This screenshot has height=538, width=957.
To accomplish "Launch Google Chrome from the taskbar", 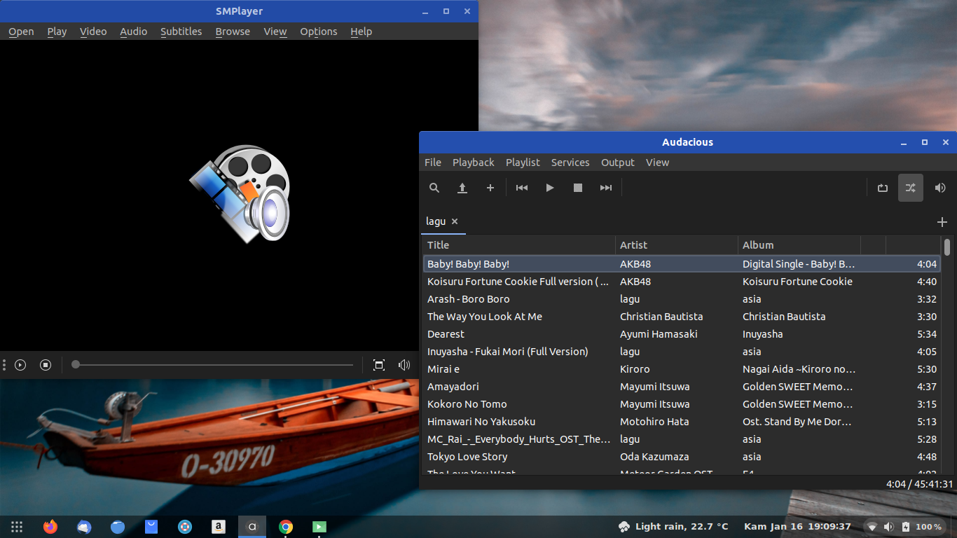I will coord(286,527).
